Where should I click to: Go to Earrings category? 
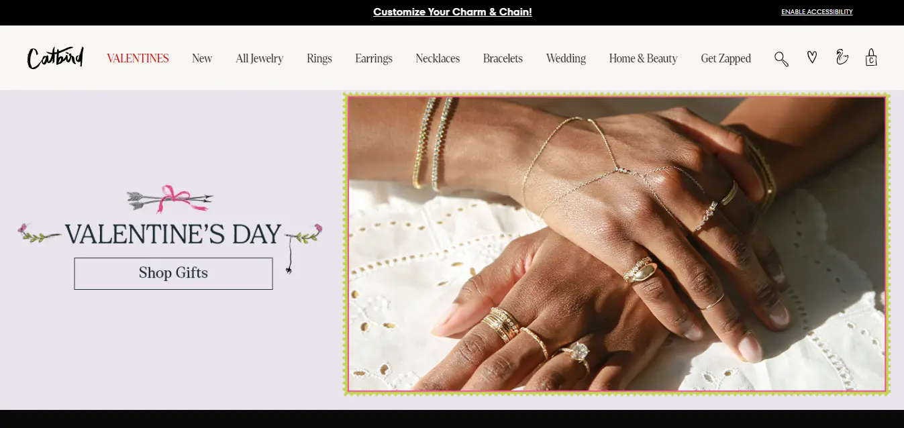374,58
